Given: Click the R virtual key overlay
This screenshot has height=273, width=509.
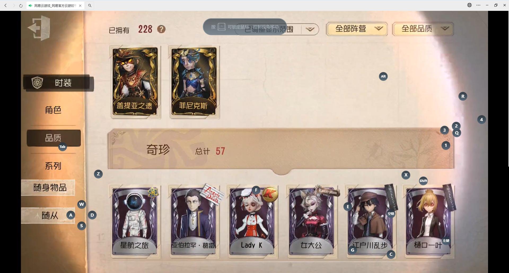Looking at the screenshot, I should pyautogui.click(x=463, y=96).
